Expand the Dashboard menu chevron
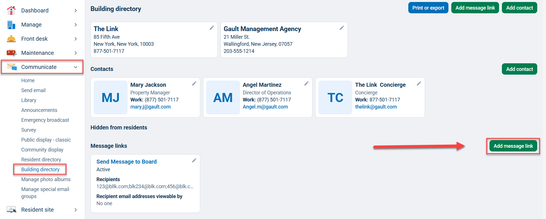 (75, 10)
